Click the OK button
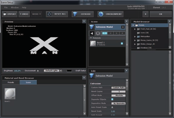Image resolution: width=174 pixels, height=118 pixels. click(x=161, y=14)
